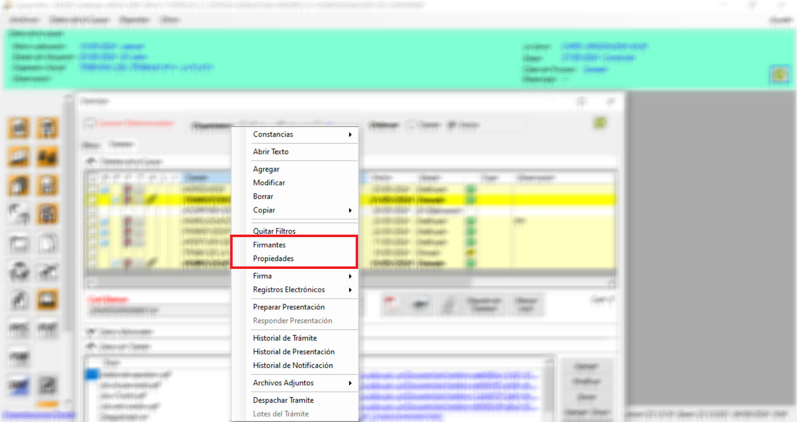
Task: Click the Modificar menu option
Action: coord(269,183)
